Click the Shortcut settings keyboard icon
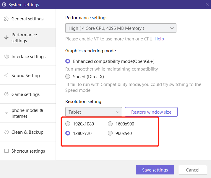The height and width of the screenshot is (178, 211). pyautogui.click(x=6, y=151)
